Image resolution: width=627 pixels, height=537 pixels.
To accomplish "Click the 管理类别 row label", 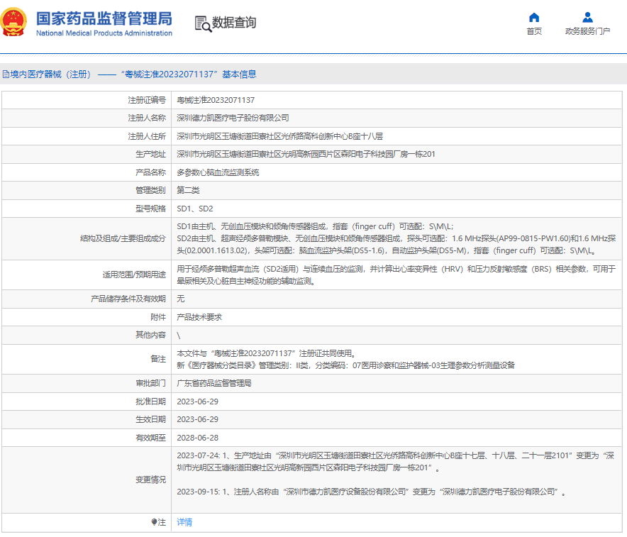I will tap(150, 190).
